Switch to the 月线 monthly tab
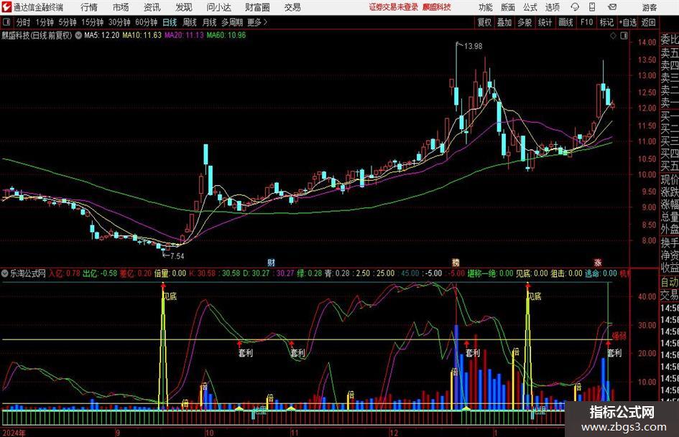Viewport: 679px width, 437px height. tap(209, 22)
